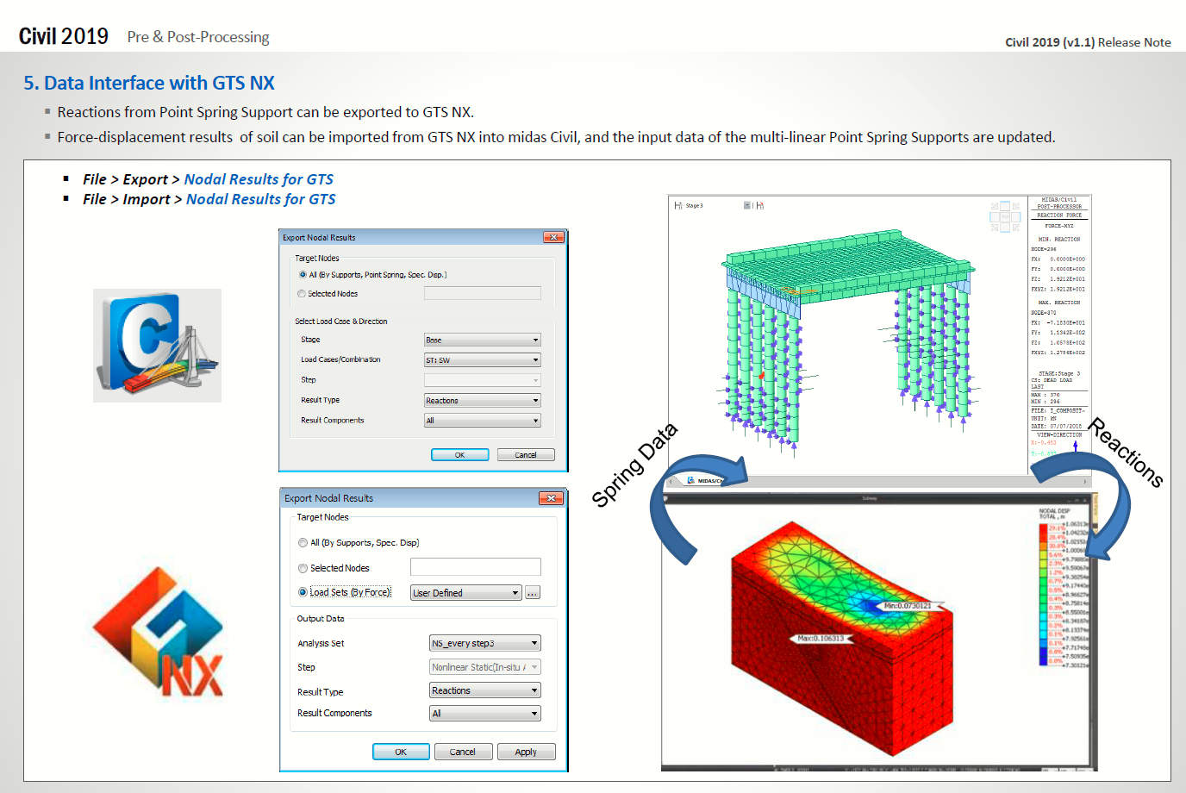Click the right scroll arrow of model view tabs

(1085, 481)
